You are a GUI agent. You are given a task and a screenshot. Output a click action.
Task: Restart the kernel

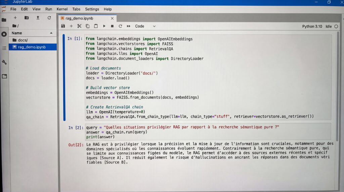click(120, 26)
